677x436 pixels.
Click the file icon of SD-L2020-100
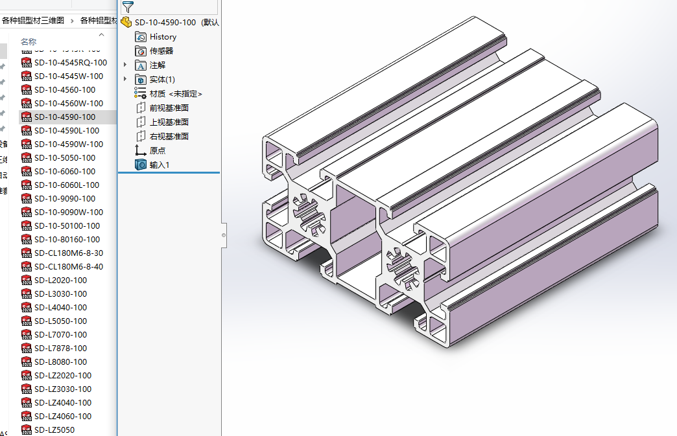coord(27,281)
